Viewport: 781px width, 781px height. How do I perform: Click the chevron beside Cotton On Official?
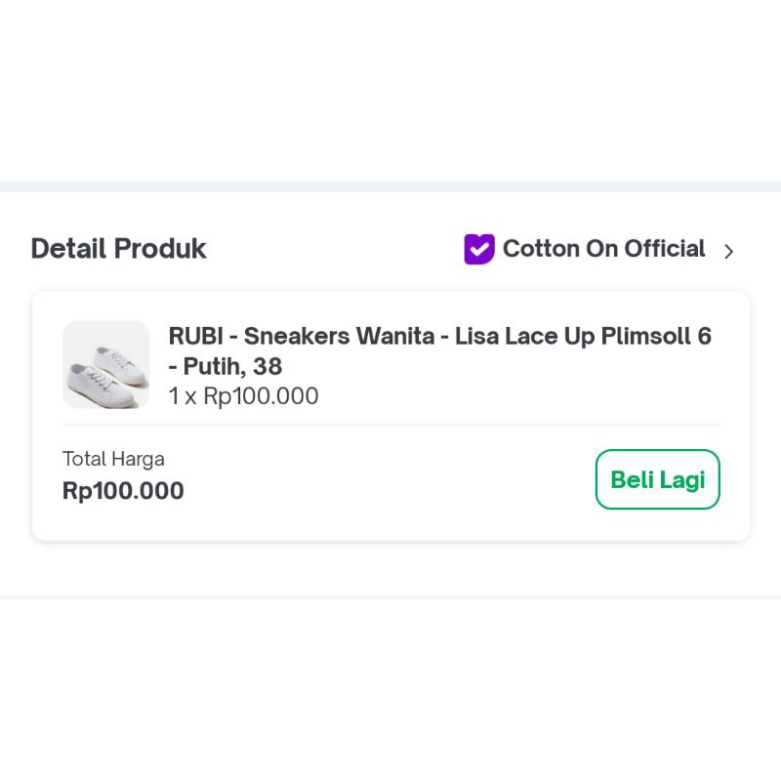pyautogui.click(x=728, y=251)
